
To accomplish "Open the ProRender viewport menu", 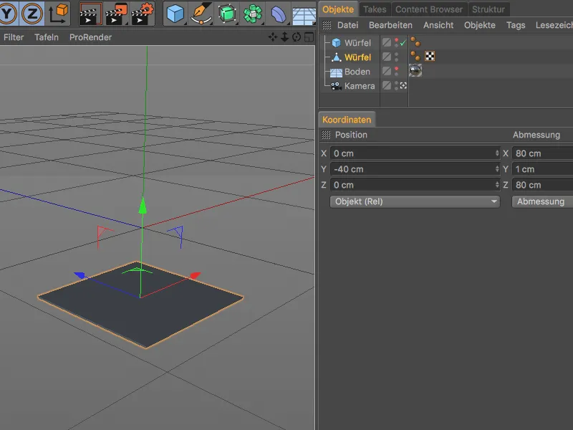I will tap(91, 37).
